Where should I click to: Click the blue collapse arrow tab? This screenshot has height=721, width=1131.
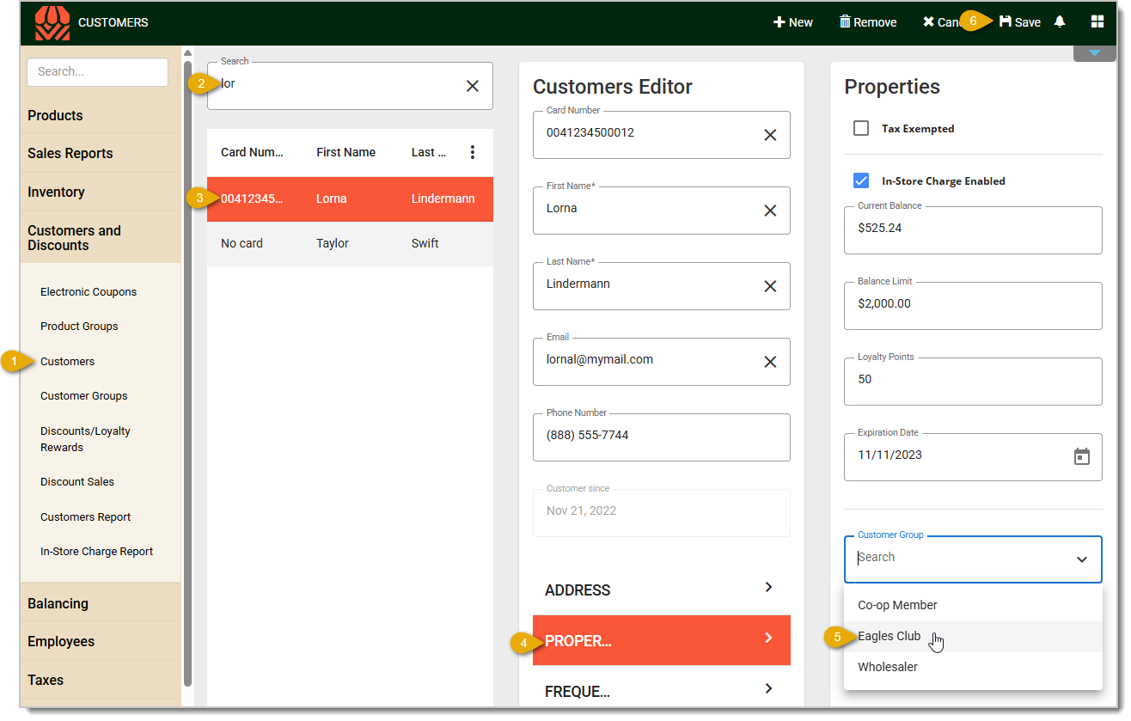[x=1094, y=53]
